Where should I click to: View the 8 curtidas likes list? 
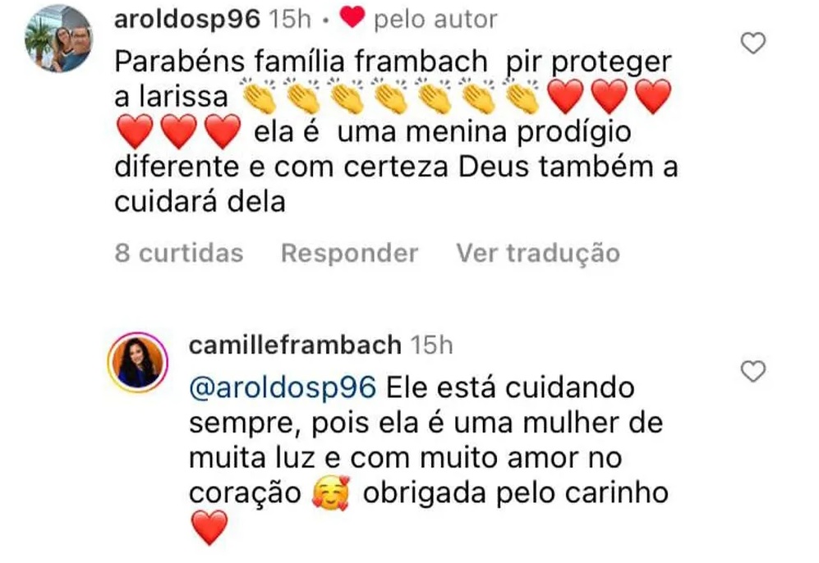(x=179, y=253)
